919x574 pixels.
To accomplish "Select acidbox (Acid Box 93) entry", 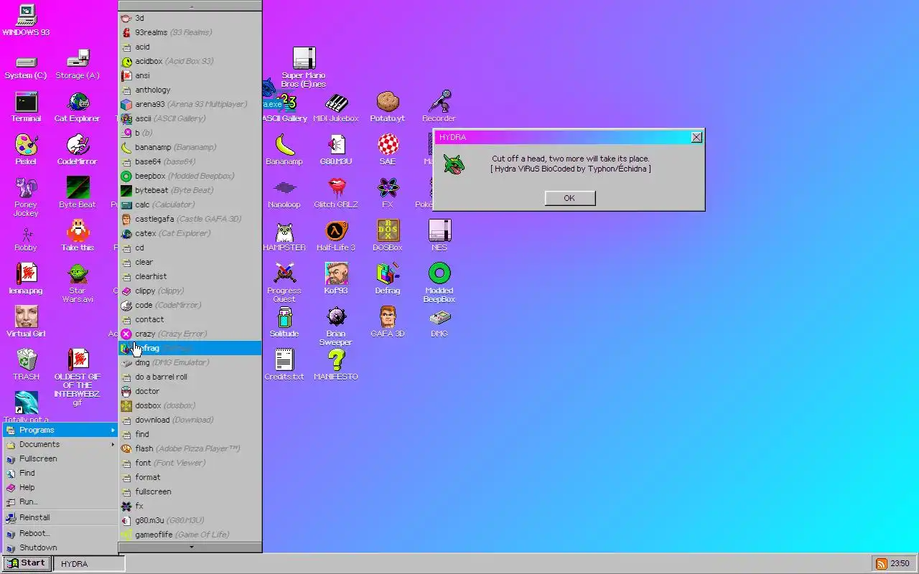I will pyautogui.click(x=190, y=61).
